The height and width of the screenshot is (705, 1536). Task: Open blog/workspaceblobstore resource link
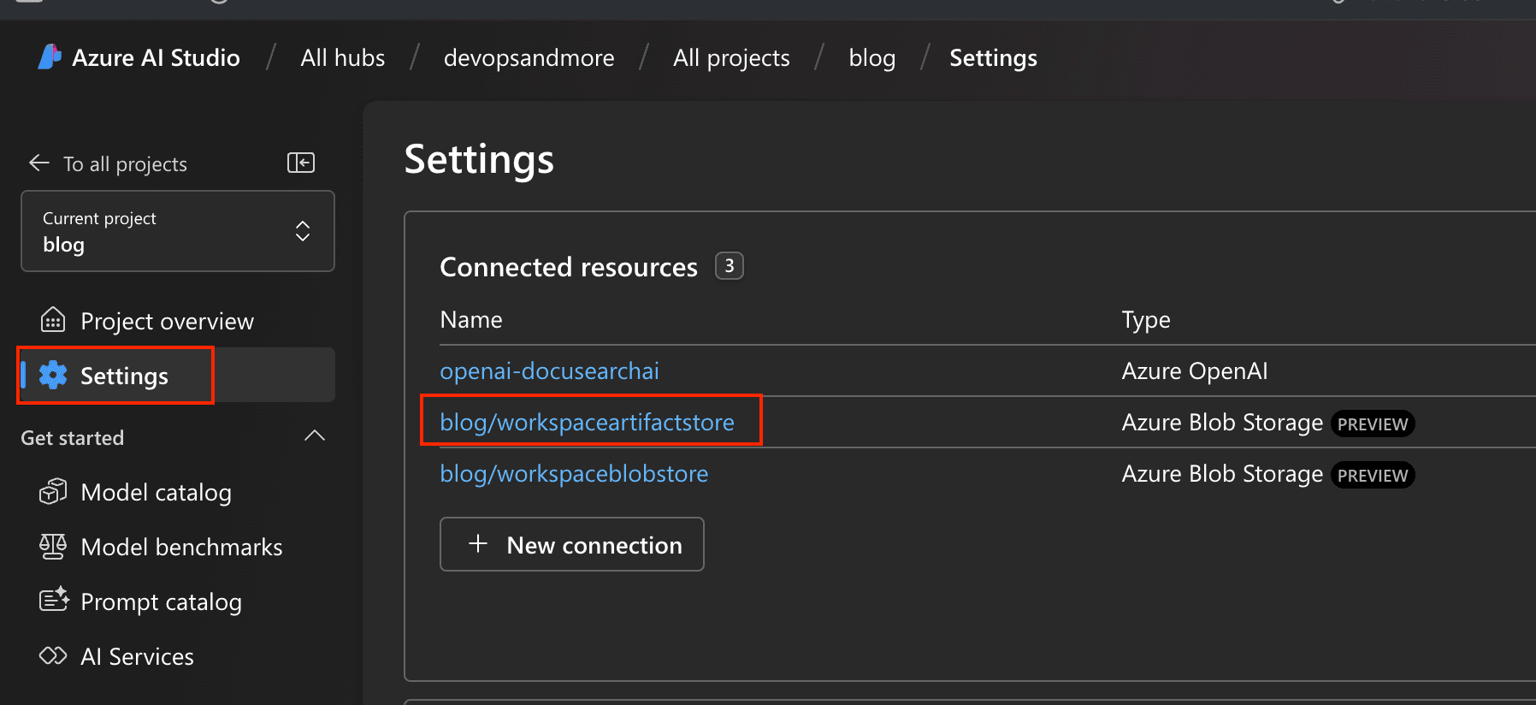574,474
